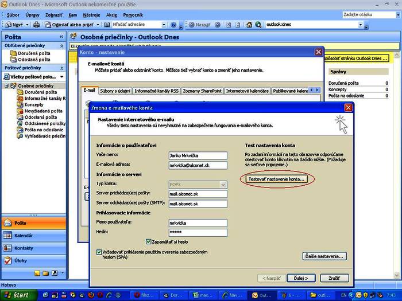Click Firefox icon in quick launch
This screenshot has height=301, width=402.
pyautogui.click(x=91, y=295)
